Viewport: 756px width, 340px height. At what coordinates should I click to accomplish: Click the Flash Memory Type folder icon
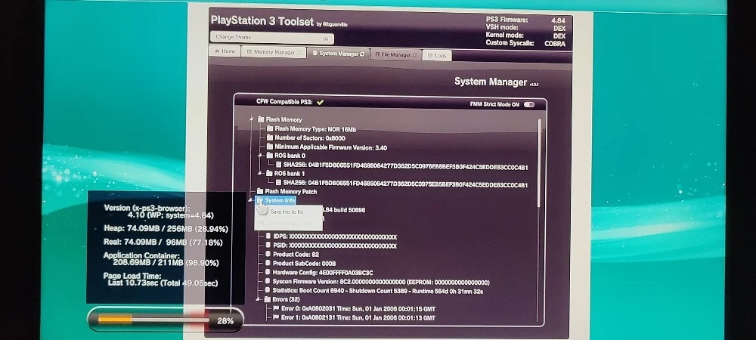(270, 128)
